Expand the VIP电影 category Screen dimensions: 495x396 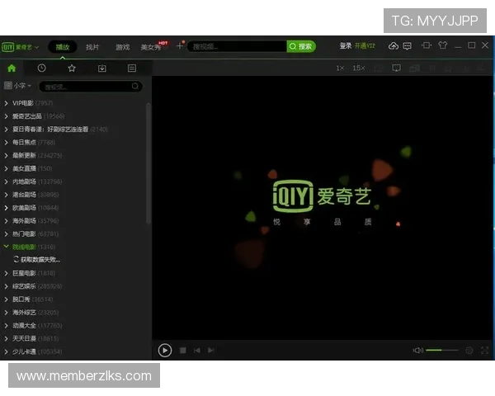(7, 103)
